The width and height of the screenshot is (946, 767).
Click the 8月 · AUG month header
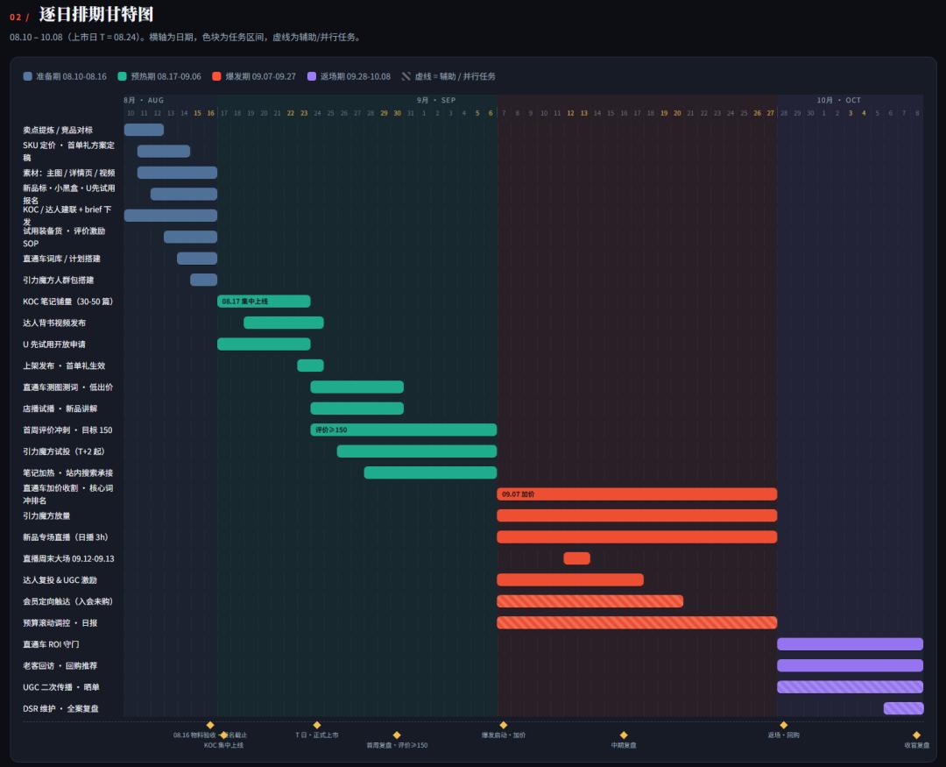click(144, 100)
